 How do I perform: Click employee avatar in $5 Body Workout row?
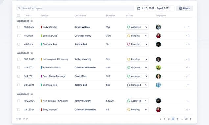158,110
